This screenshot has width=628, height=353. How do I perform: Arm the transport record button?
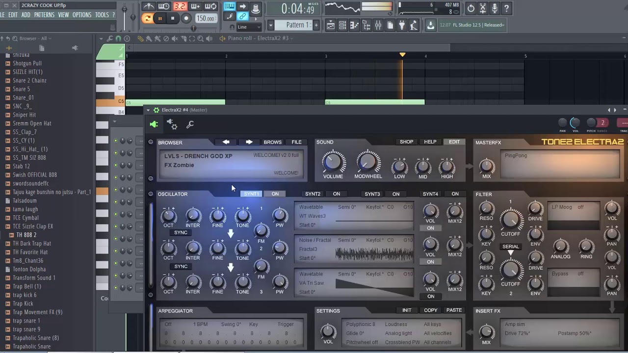pyautogui.click(x=186, y=19)
